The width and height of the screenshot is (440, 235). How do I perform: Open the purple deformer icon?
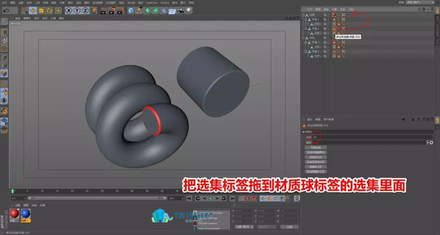(164, 11)
